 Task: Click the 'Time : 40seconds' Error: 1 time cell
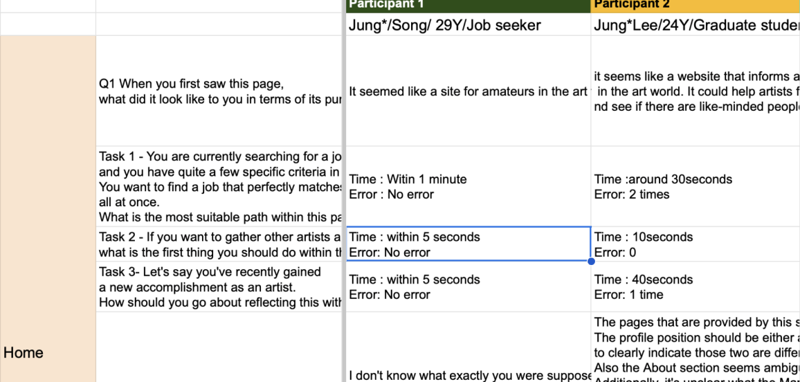coord(695,287)
